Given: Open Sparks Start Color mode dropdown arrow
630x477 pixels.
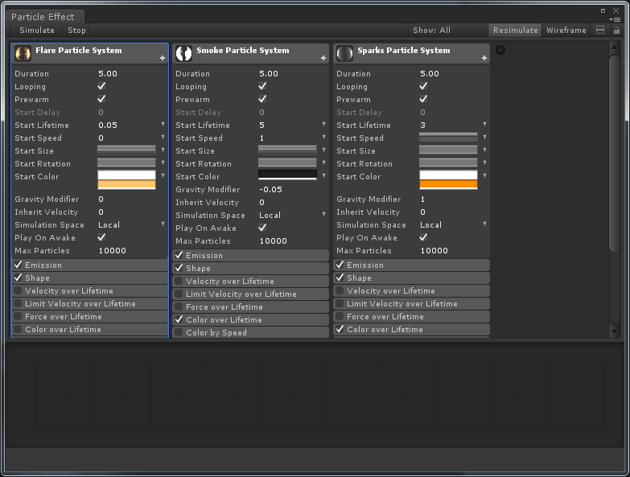Looking at the screenshot, I should (x=484, y=176).
